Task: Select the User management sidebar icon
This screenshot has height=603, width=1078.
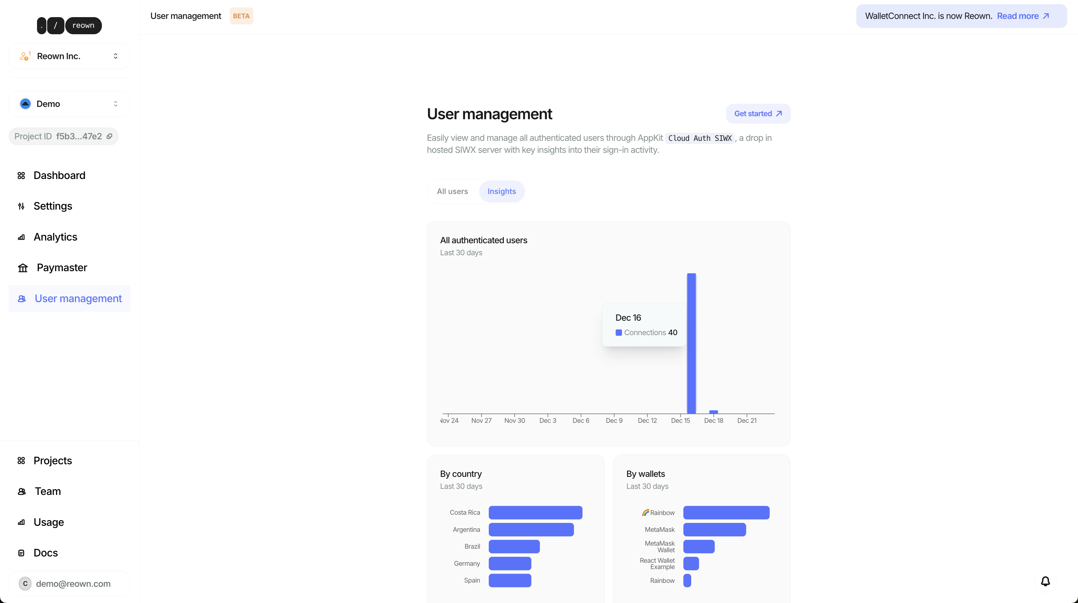Action: [x=22, y=298]
